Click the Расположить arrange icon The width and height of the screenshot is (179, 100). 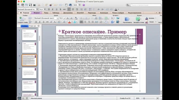click(127, 19)
